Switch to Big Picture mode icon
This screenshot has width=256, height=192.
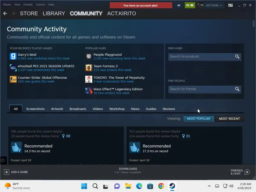230,5
